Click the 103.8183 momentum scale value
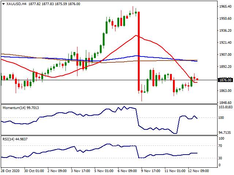 225,107
